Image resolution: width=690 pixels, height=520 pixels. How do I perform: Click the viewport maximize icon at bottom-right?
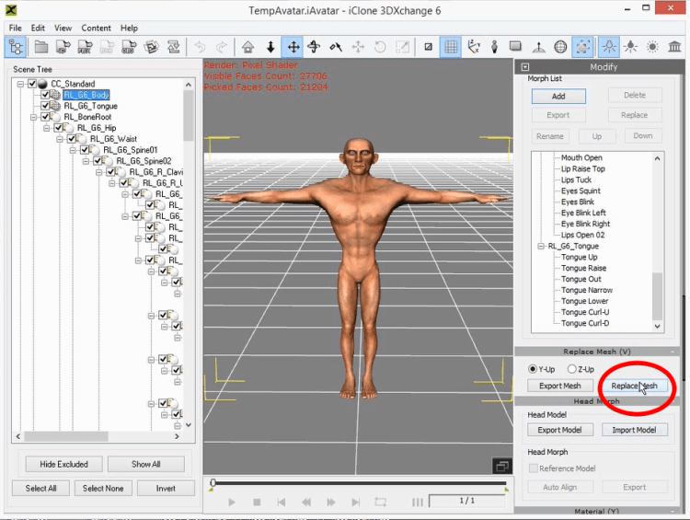pyautogui.click(x=500, y=467)
